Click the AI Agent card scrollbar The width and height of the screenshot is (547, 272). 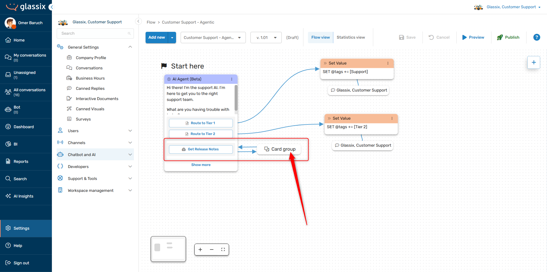point(236,98)
